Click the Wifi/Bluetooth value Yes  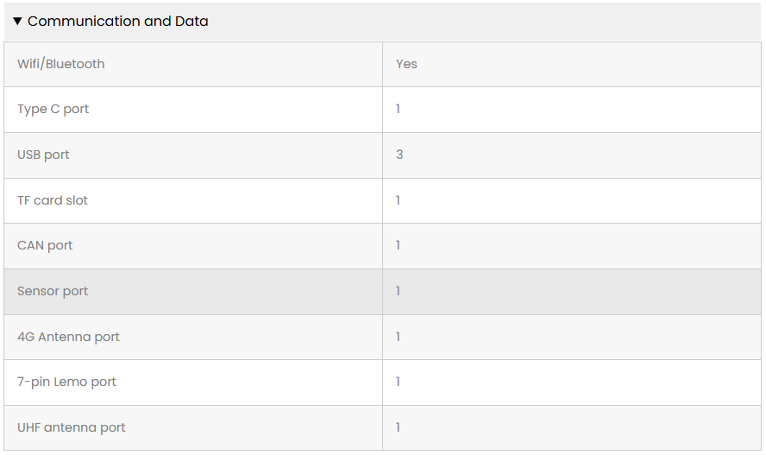pyautogui.click(x=406, y=64)
